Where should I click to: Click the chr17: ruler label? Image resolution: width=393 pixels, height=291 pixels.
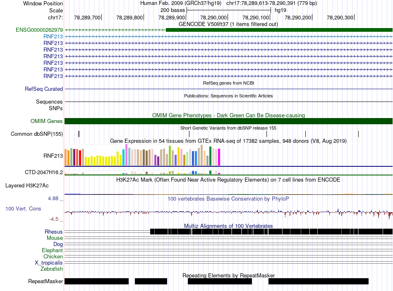(55, 17)
